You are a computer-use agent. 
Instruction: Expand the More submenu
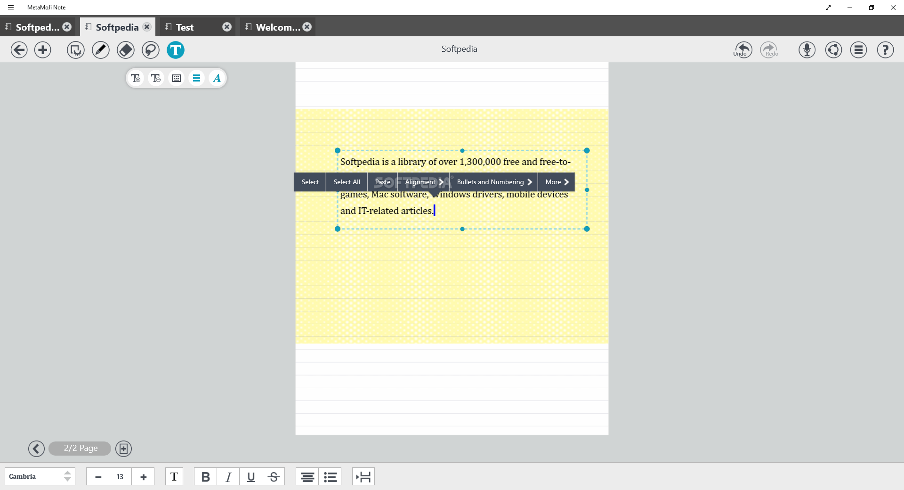pos(557,182)
